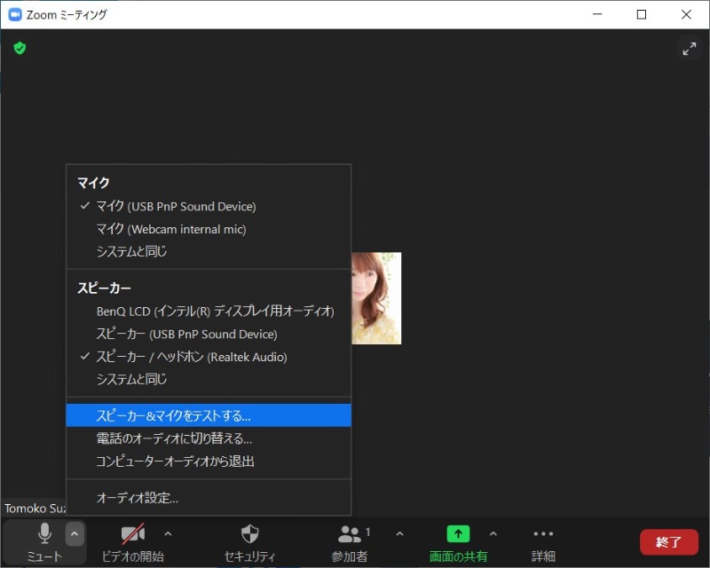Enter fullscreen view mode
This screenshot has width=710, height=568.
690,48
